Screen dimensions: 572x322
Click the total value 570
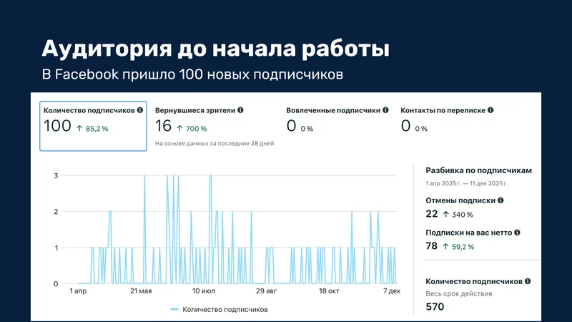coord(435,307)
